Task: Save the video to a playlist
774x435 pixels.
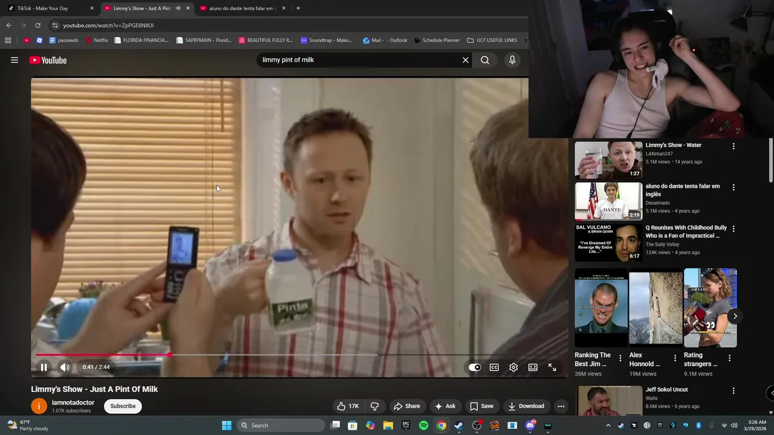Action: (482, 406)
